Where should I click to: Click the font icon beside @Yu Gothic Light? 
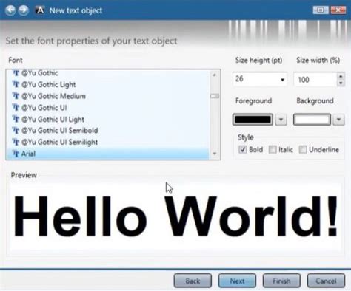(16, 84)
